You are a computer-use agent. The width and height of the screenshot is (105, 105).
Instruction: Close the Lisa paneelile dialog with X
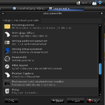[102, 13]
